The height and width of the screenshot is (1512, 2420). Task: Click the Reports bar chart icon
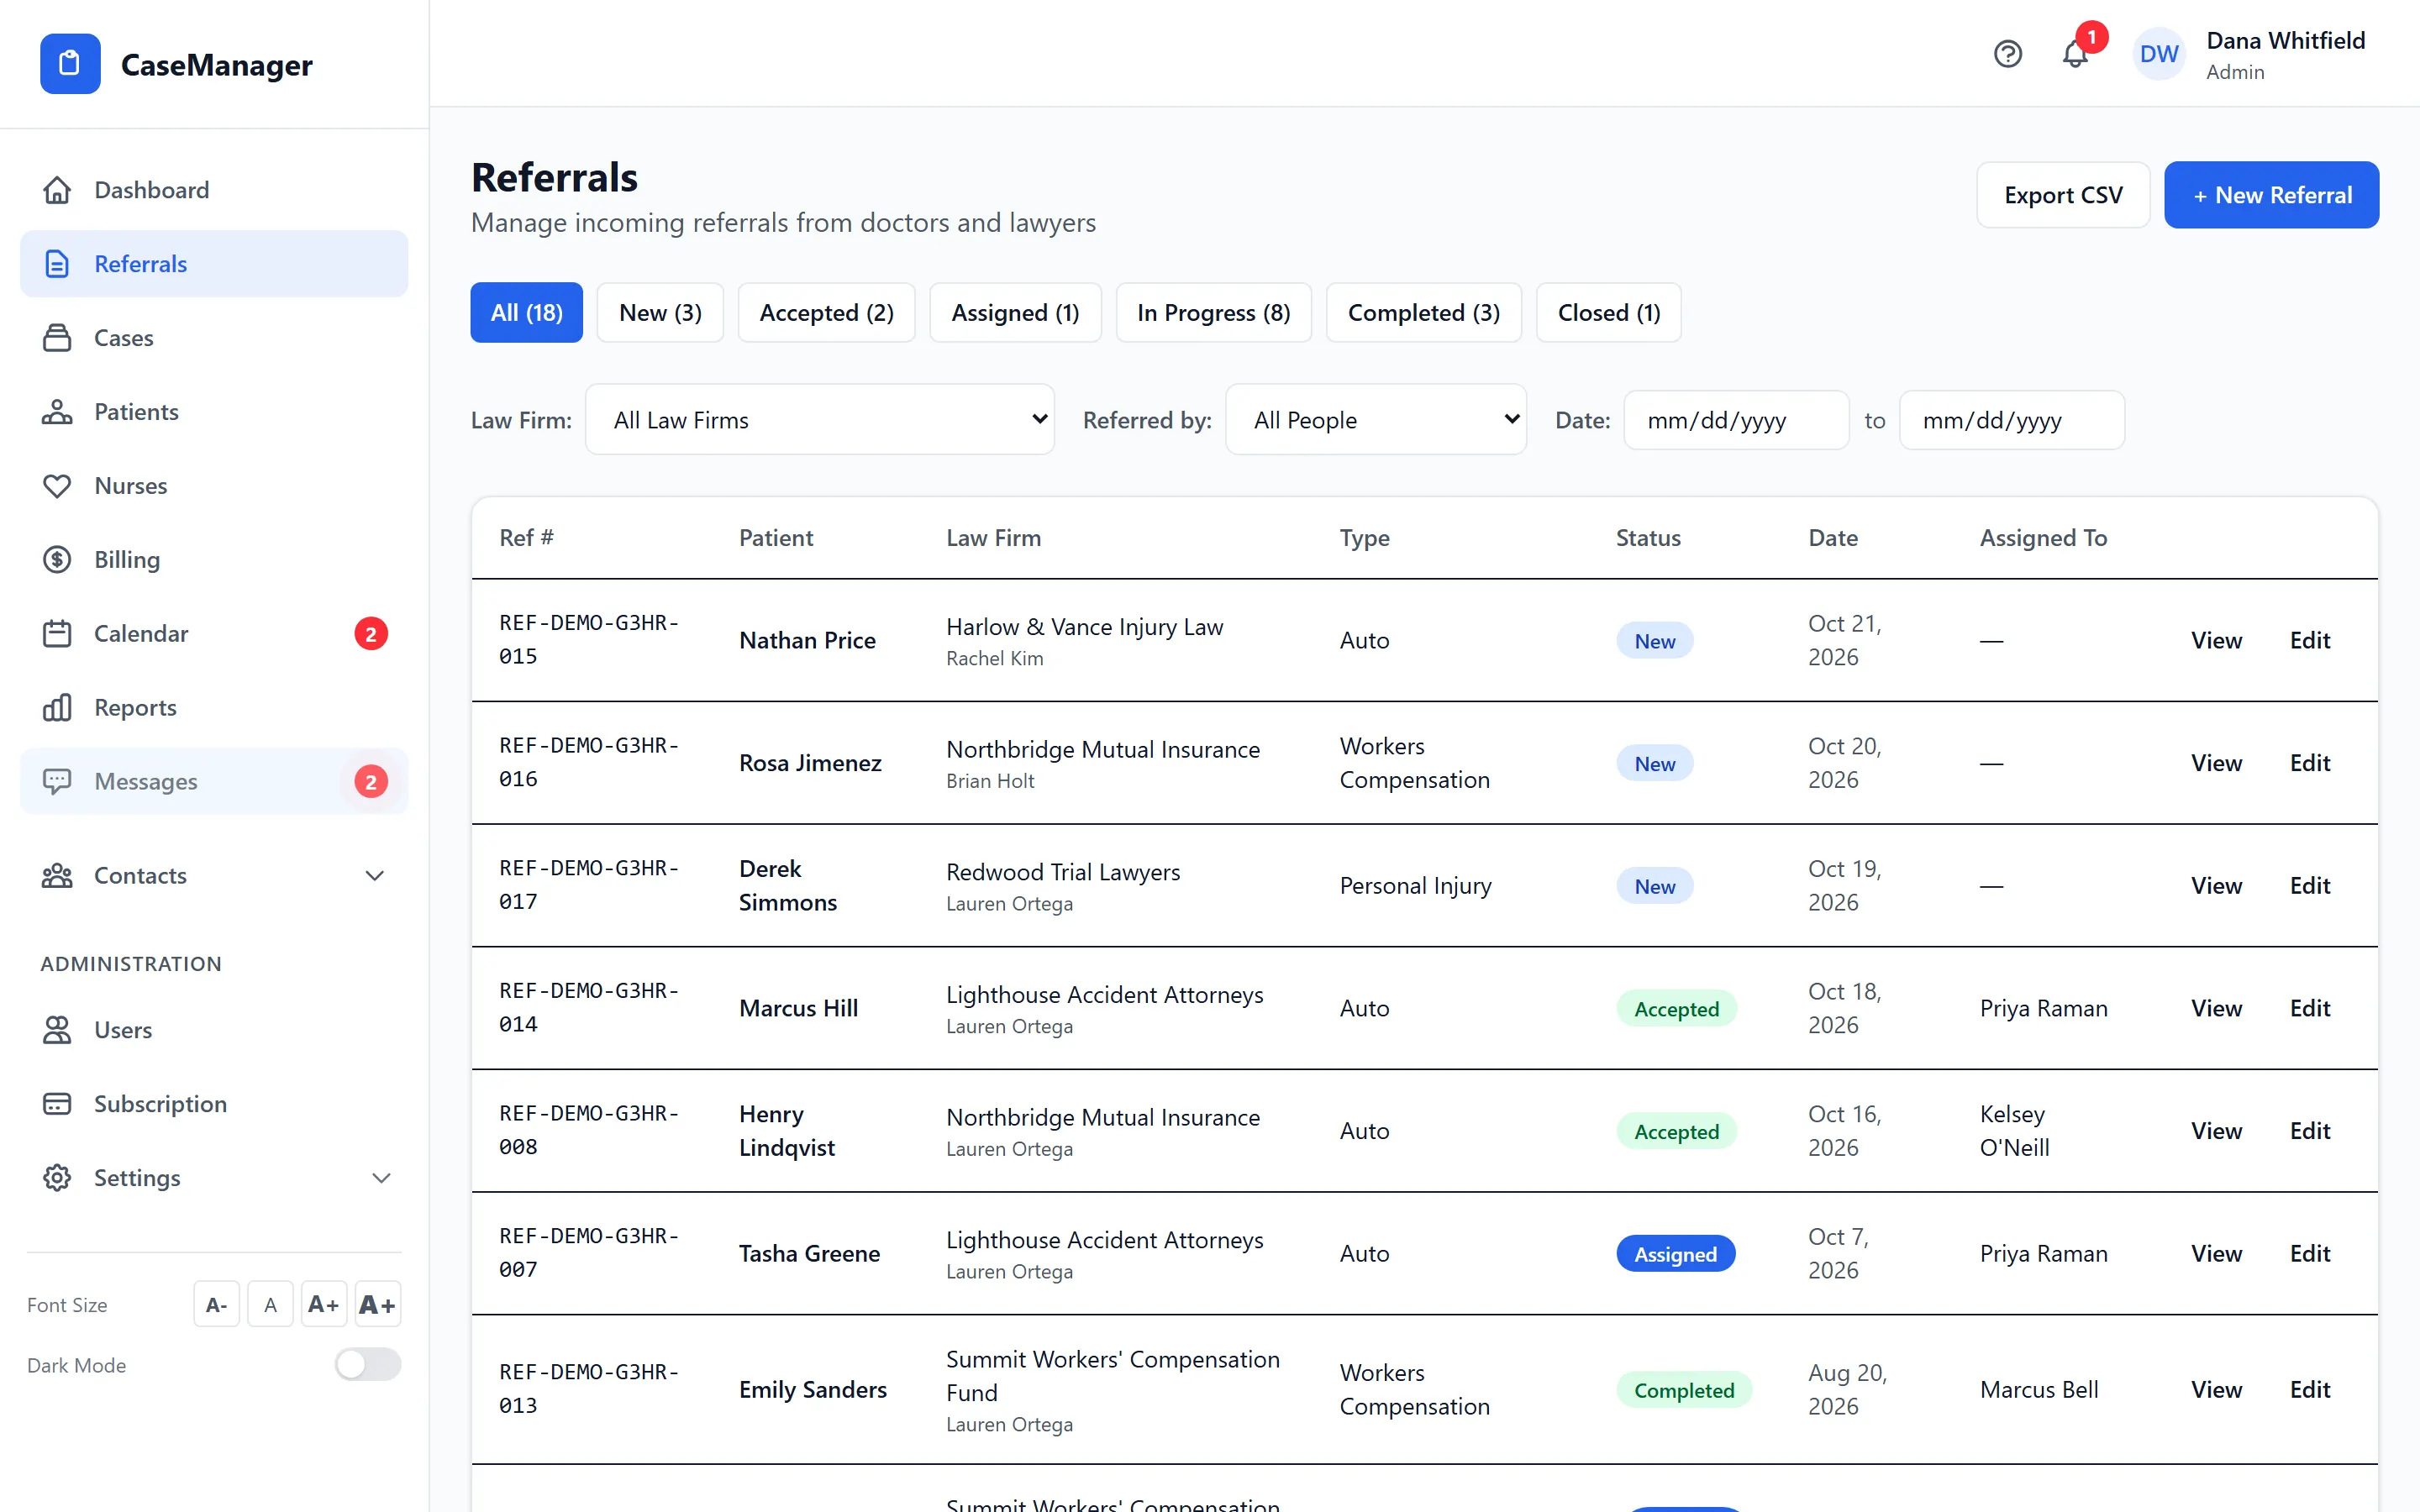pos(57,708)
